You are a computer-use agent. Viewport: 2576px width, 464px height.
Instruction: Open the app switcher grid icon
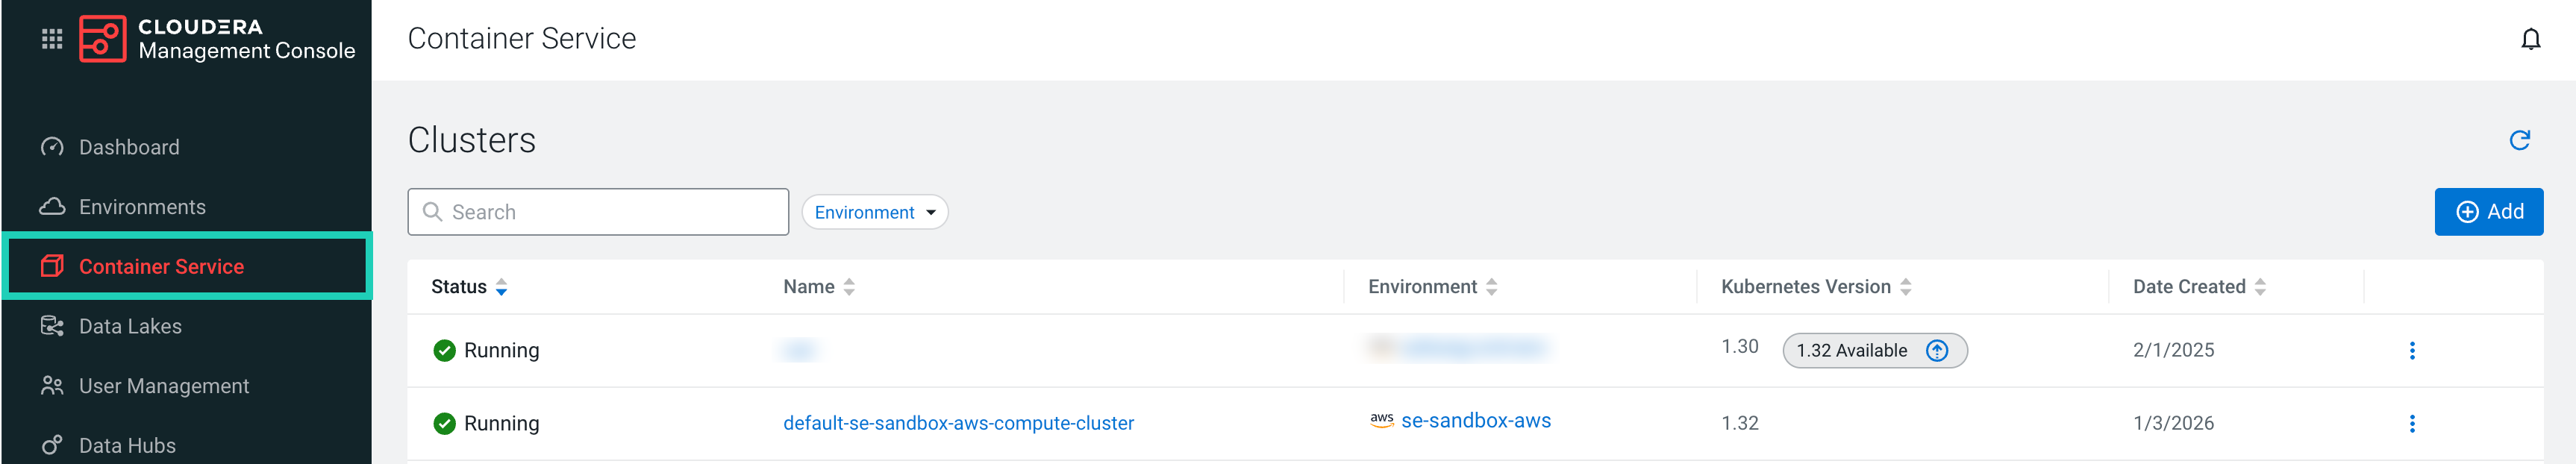52,39
